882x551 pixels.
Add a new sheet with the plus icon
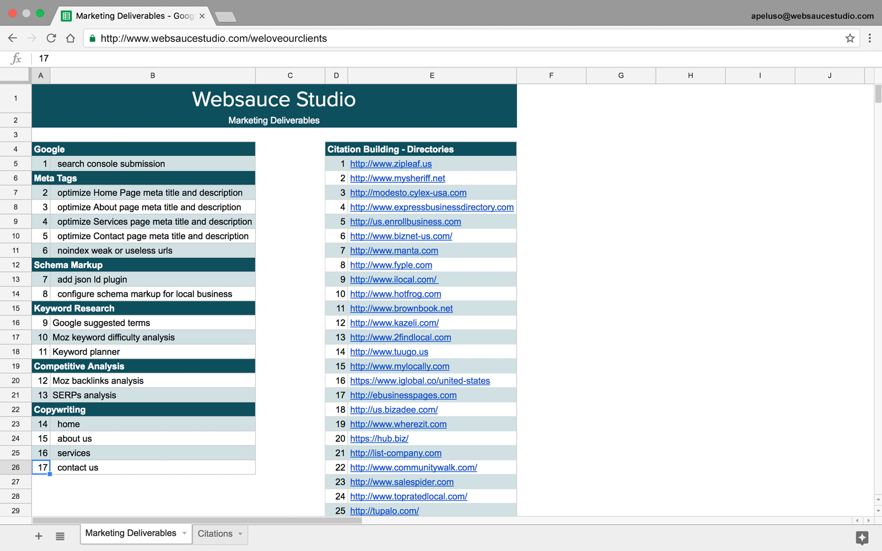[x=39, y=536]
